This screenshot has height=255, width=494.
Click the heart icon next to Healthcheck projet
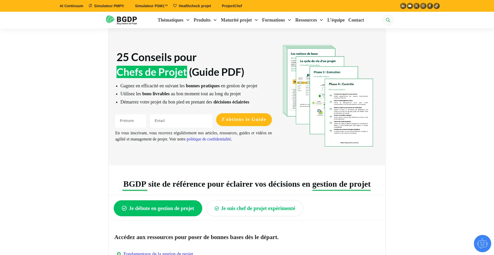175,6
